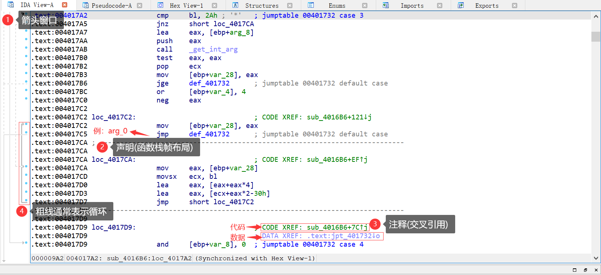Image resolution: width=601 pixels, height=275 pixels.
Task: Select the test eax, eax instruction
Action: pyautogui.click(x=189, y=58)
